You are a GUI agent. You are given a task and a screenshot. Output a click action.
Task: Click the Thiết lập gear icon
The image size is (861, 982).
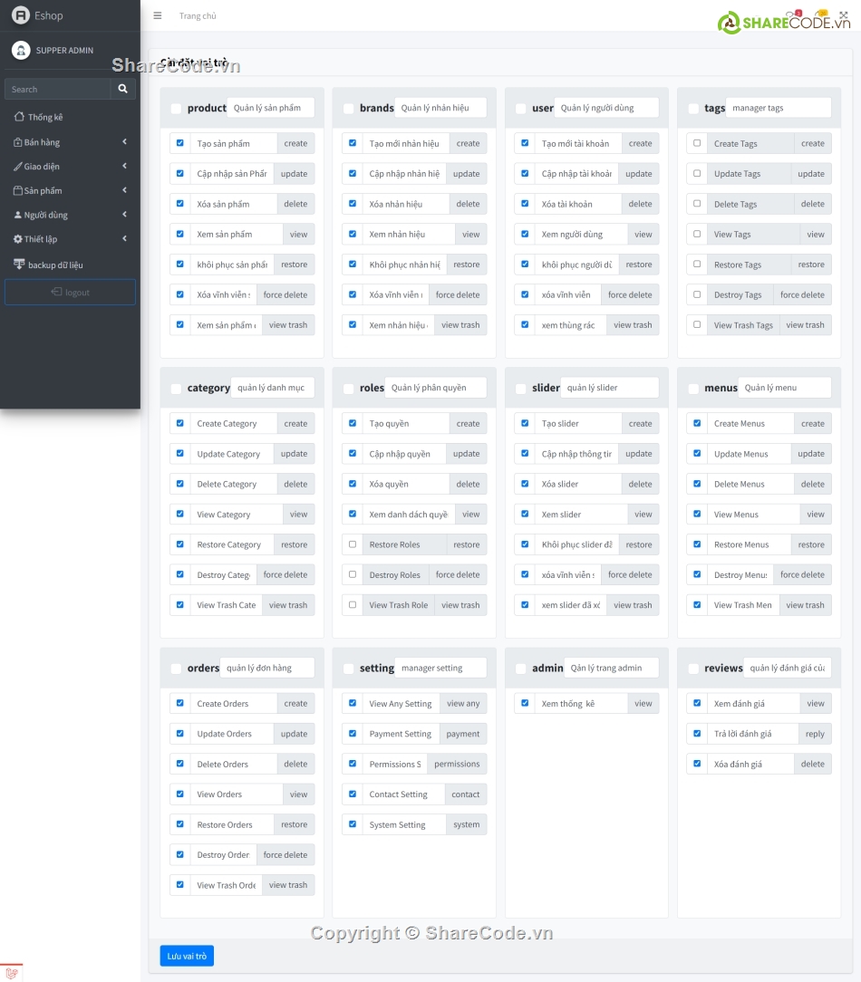pyautogui.click(x=17, y=239)
